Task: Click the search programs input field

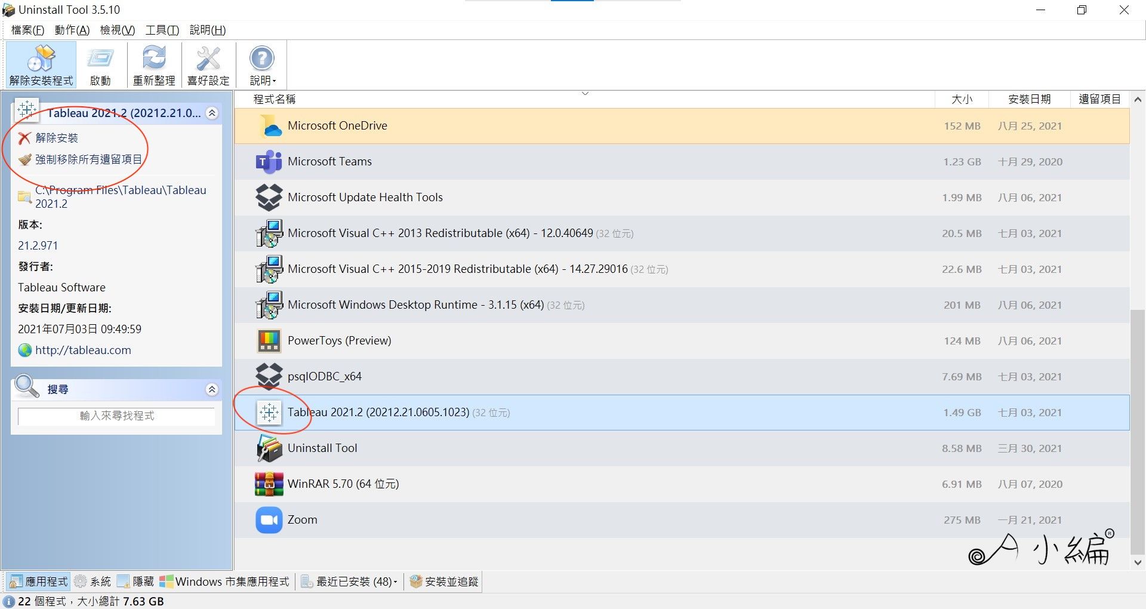Action: [x=116, y=416]
